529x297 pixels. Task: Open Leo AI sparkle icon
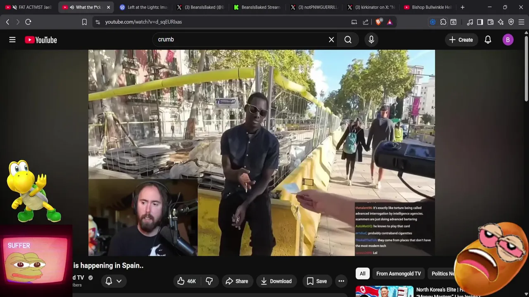[x=500, y=22]
